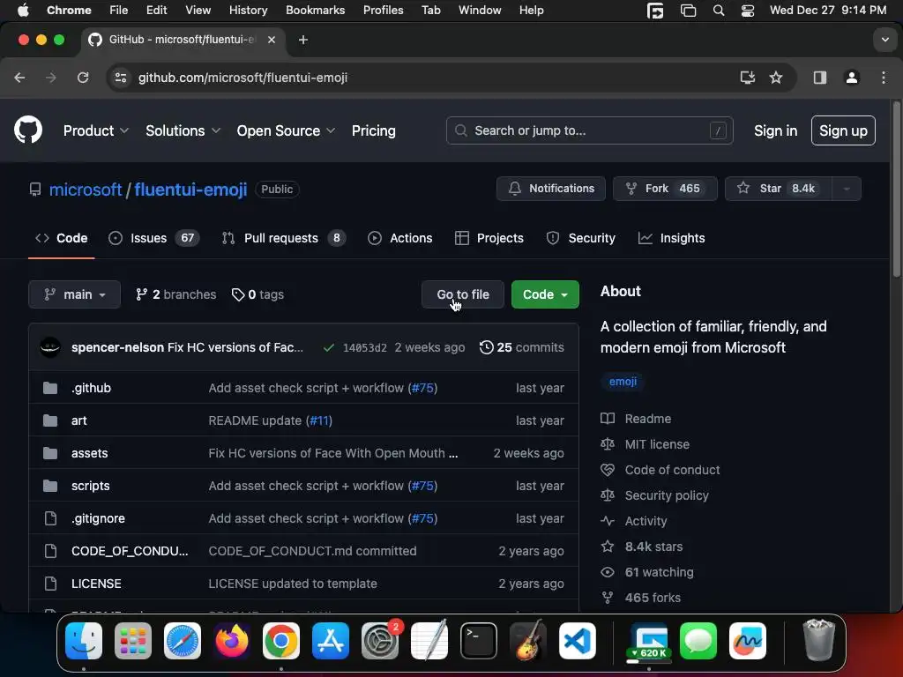Expand the Open Source dropdown
This screenshot has height=677, width=903.
click(x=286, y=130)
